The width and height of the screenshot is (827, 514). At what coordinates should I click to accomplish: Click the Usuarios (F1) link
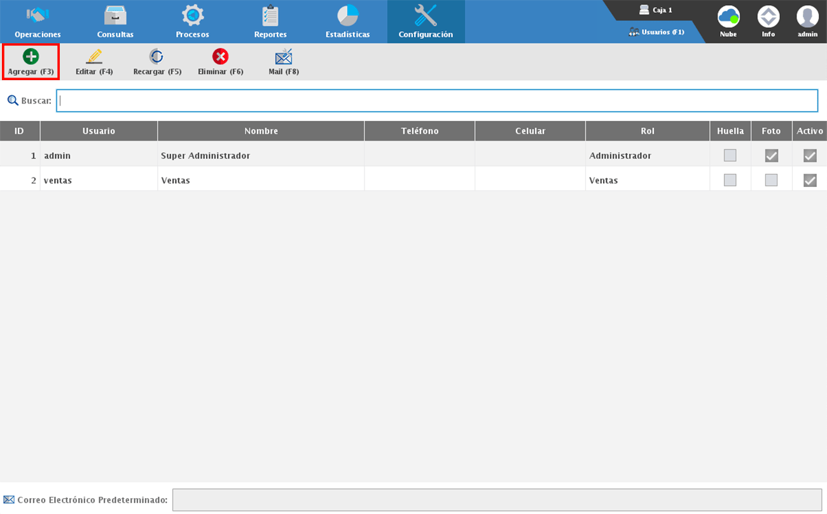(x=657, y=32)
